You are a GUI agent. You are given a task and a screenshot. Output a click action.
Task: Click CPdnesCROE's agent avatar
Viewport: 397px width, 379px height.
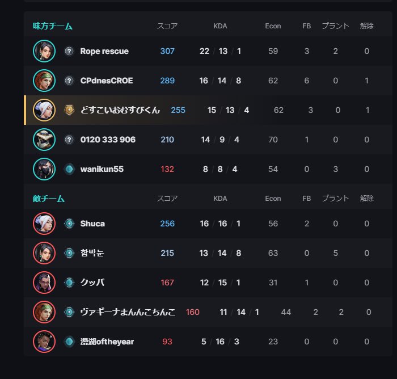point(44,81)
